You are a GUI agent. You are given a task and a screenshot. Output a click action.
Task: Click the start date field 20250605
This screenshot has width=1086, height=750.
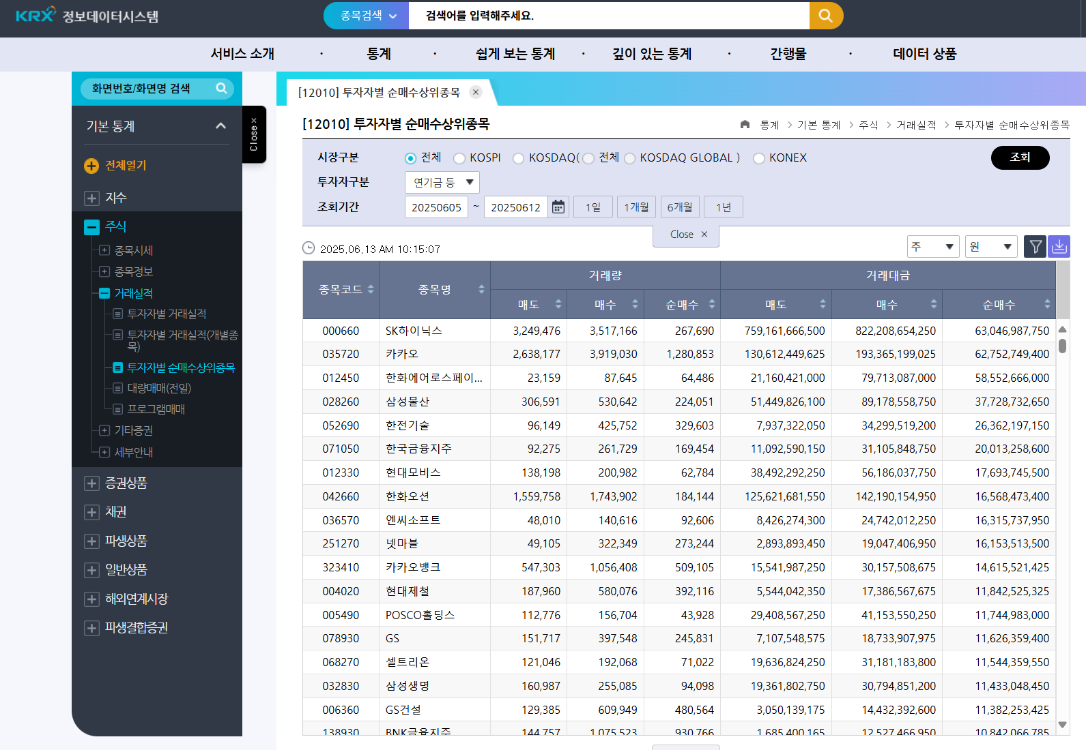pyautogui.click(x=436, y=207)
